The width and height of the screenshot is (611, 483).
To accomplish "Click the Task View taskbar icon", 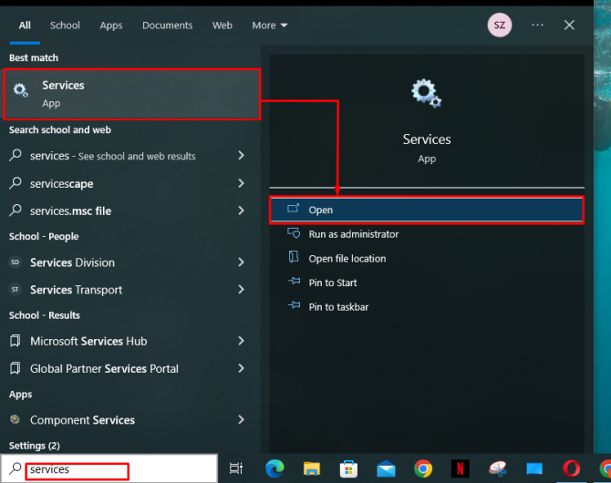I will pos(236,468).
